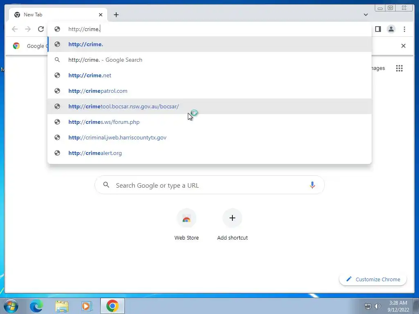
Task: Open the clock showing 3:28 AM
Action: tap(398, 306)
